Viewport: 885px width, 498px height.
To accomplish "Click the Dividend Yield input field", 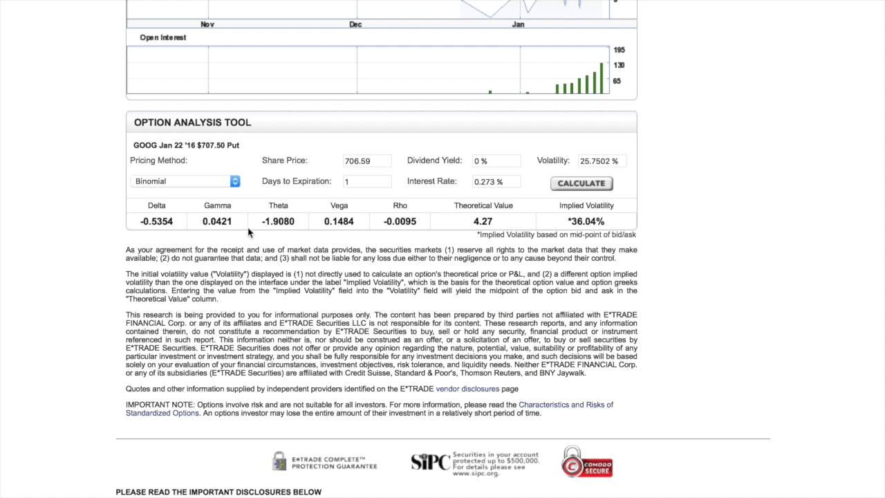I will tap(496, 160).
